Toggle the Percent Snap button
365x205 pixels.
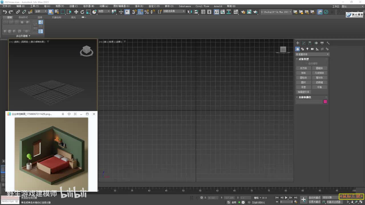coord(147,12)
